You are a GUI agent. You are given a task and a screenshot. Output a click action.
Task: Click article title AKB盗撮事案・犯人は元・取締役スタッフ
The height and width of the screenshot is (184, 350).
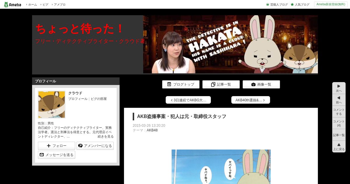[182, 117]
